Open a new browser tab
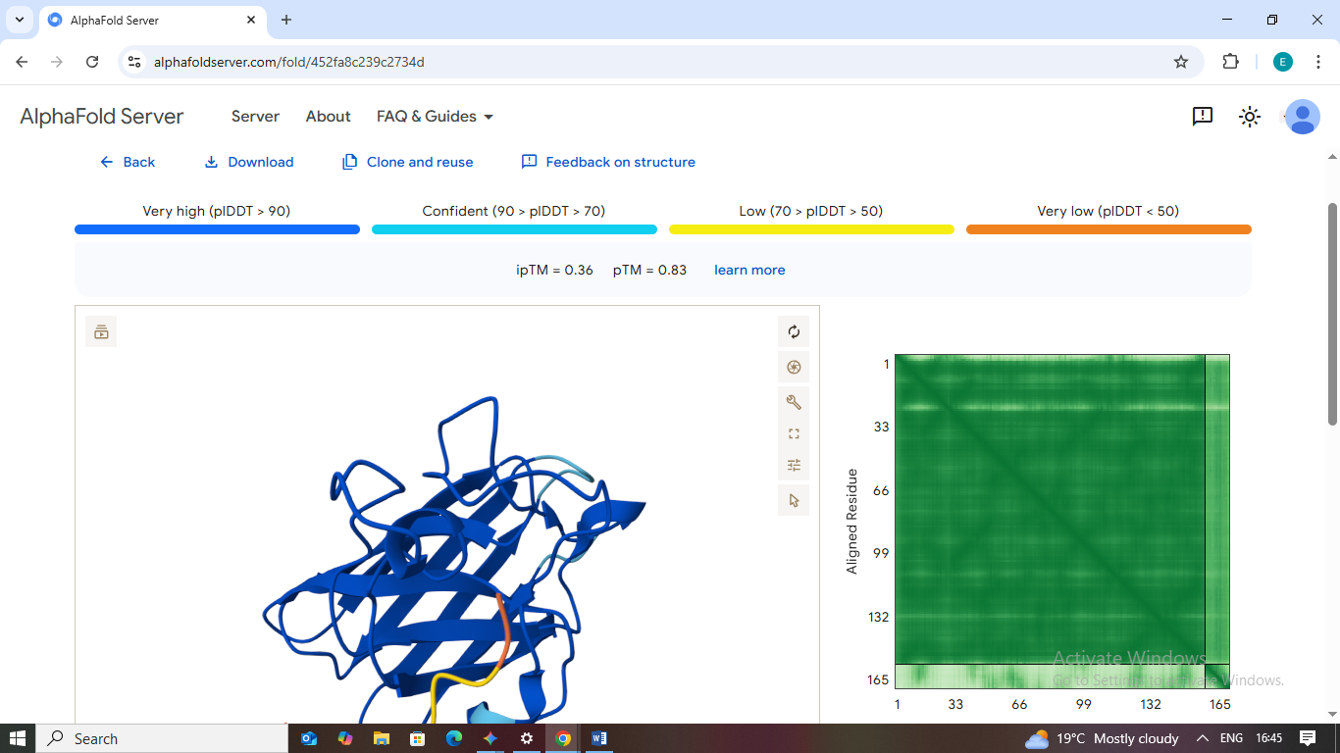This screenshot has width=1340, height=753. 286,20
